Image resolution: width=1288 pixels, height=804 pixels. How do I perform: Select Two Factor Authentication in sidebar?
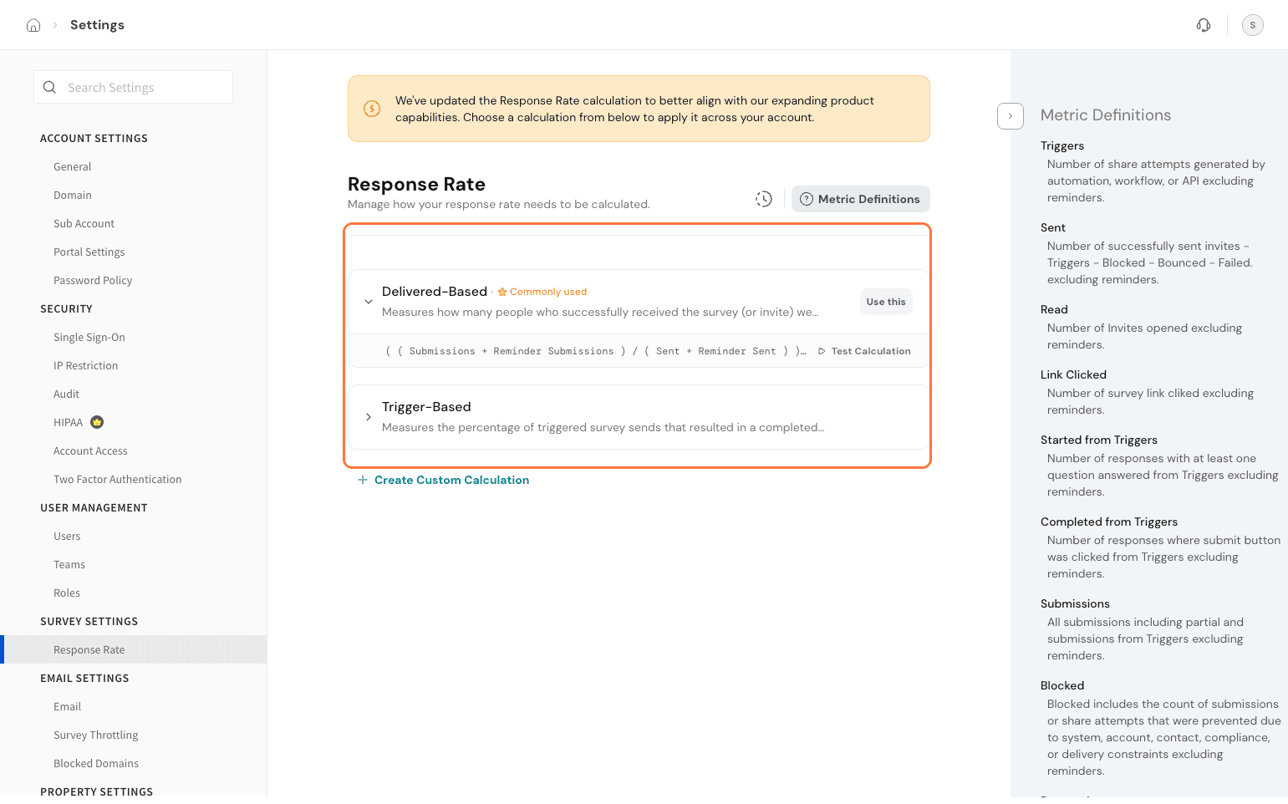tap(117, 479)
